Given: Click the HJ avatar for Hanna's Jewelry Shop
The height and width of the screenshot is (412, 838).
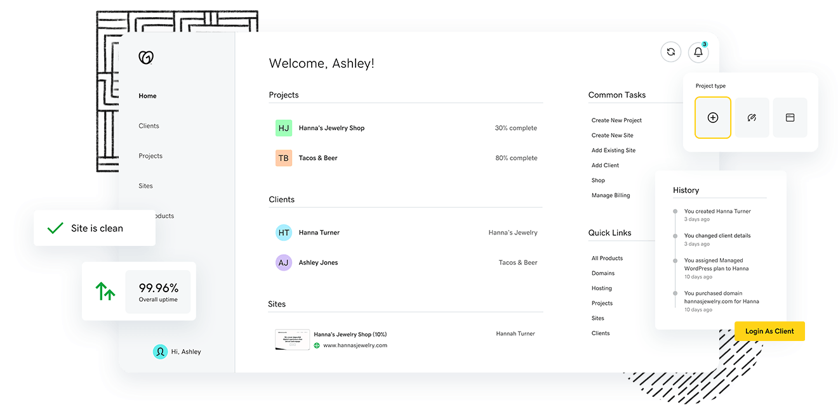Looking at the screenshot, I should [x=284, y=128].
